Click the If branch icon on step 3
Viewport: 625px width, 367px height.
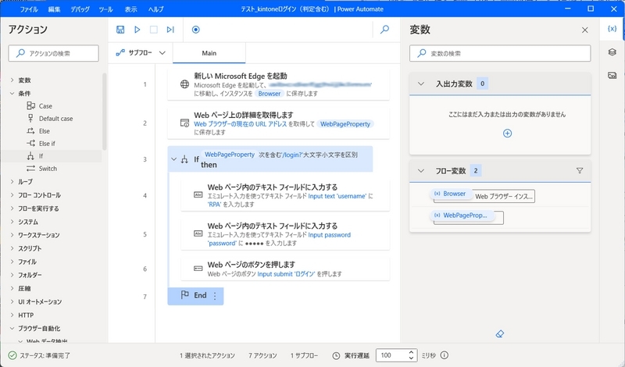click(x=184, y=159)
